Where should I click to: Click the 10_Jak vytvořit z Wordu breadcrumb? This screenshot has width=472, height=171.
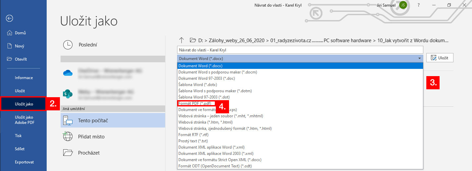click(413, 41)
